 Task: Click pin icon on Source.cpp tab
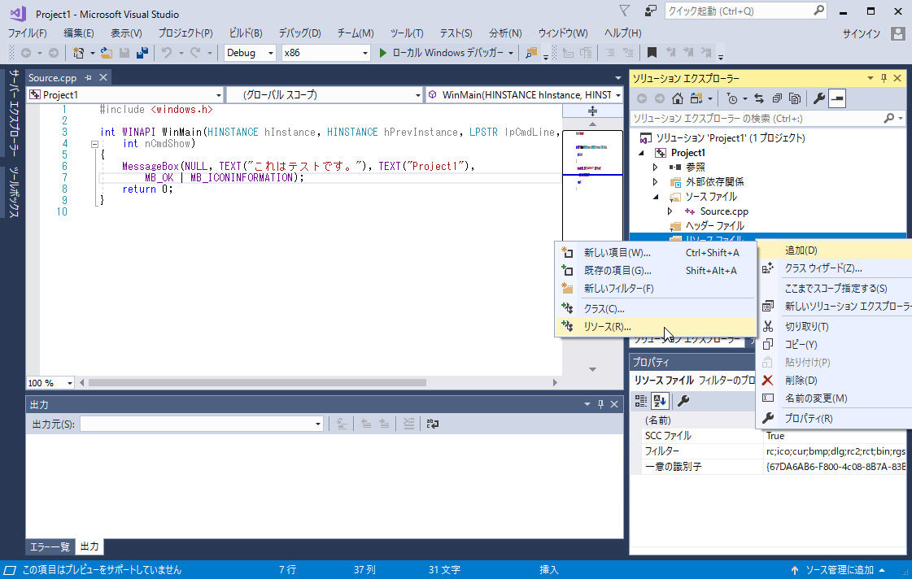click(x=89, y=77)
